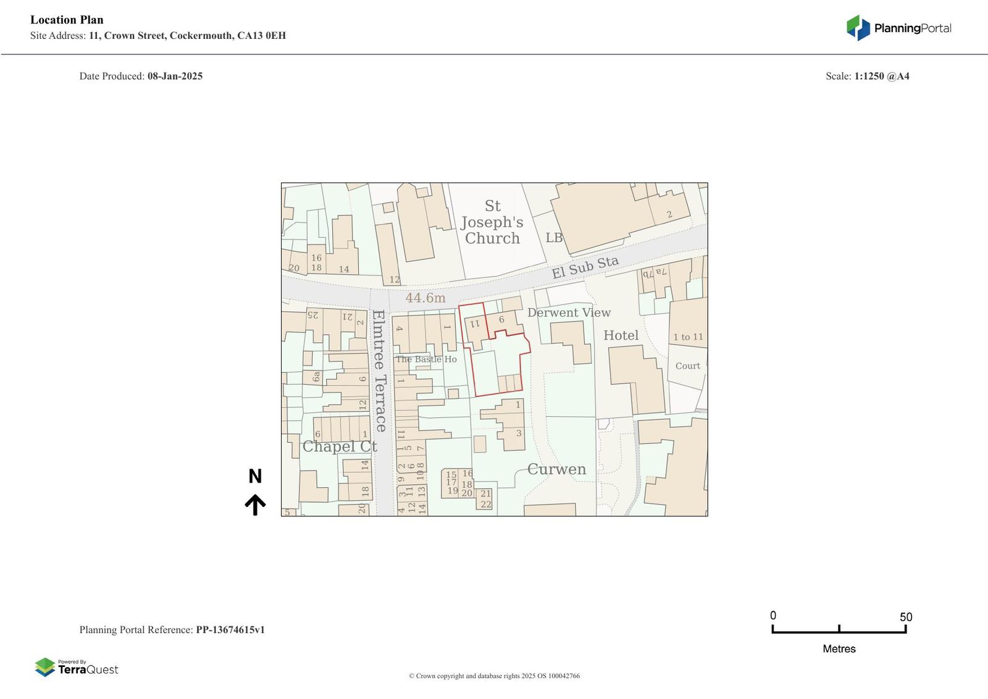Click the Scale 1:1250 @A4 text

[x=867, y=76]
